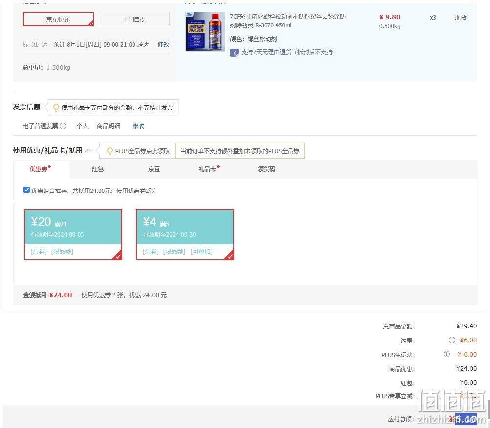Switch to 领货码 tab
Viewport: 490px width, 428px height.
266,169
